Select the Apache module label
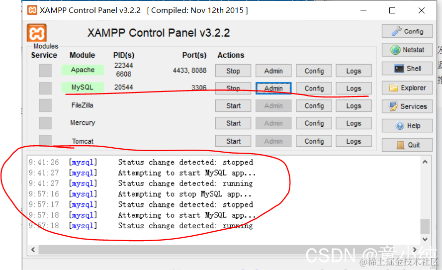Screen dimensions: 442x270 coord(83,70)
